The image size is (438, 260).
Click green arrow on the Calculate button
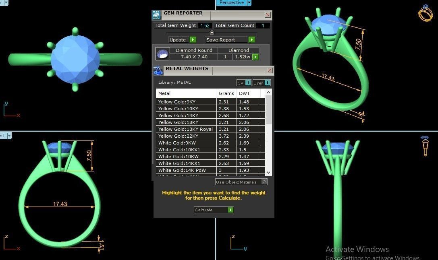230,210
